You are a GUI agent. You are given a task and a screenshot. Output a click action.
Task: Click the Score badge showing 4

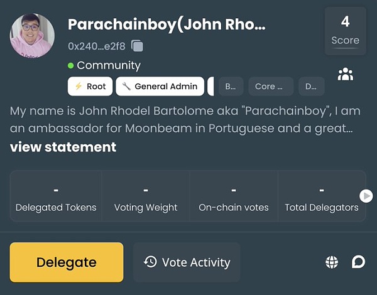pos(345,30)
